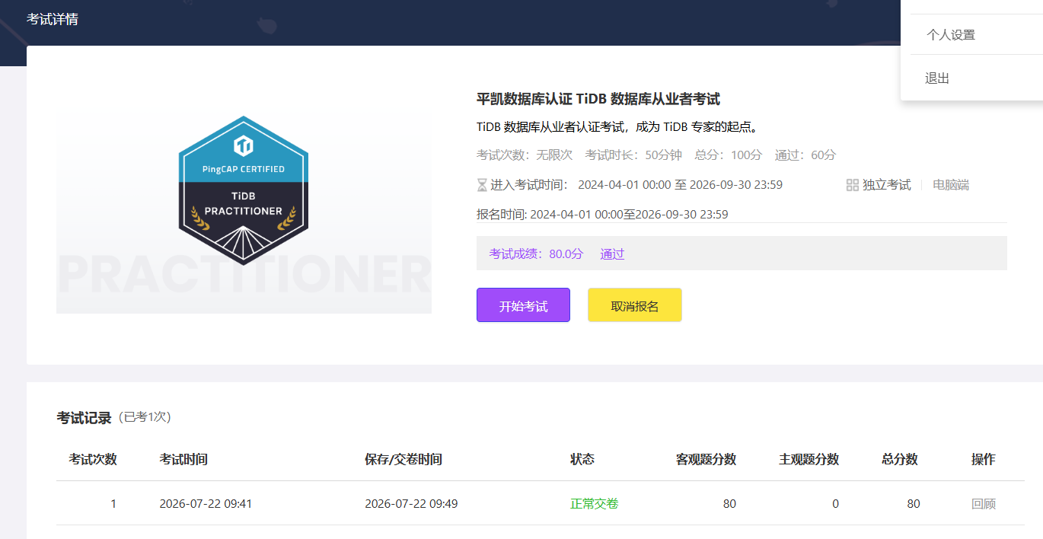This screenshot has width=1043, height=539.
Task: Click the 考试记录 section heading
Action: pos(84,418)
